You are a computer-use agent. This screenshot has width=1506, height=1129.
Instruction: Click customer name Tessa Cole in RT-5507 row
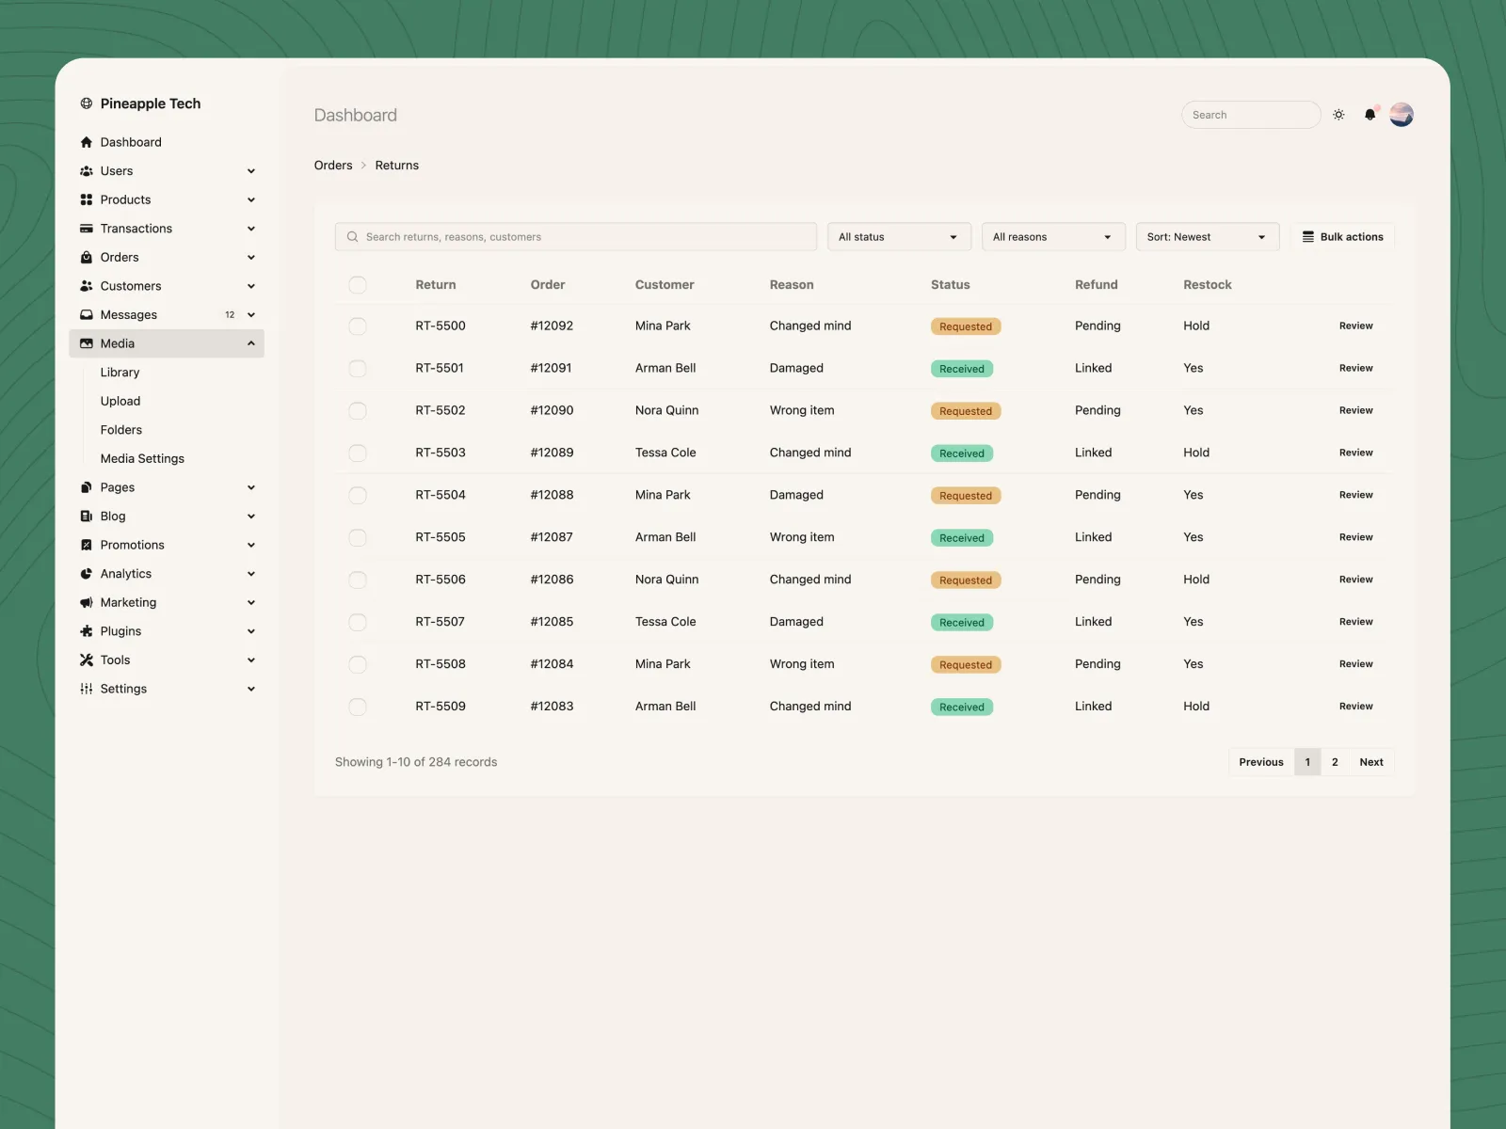(665, 622)
